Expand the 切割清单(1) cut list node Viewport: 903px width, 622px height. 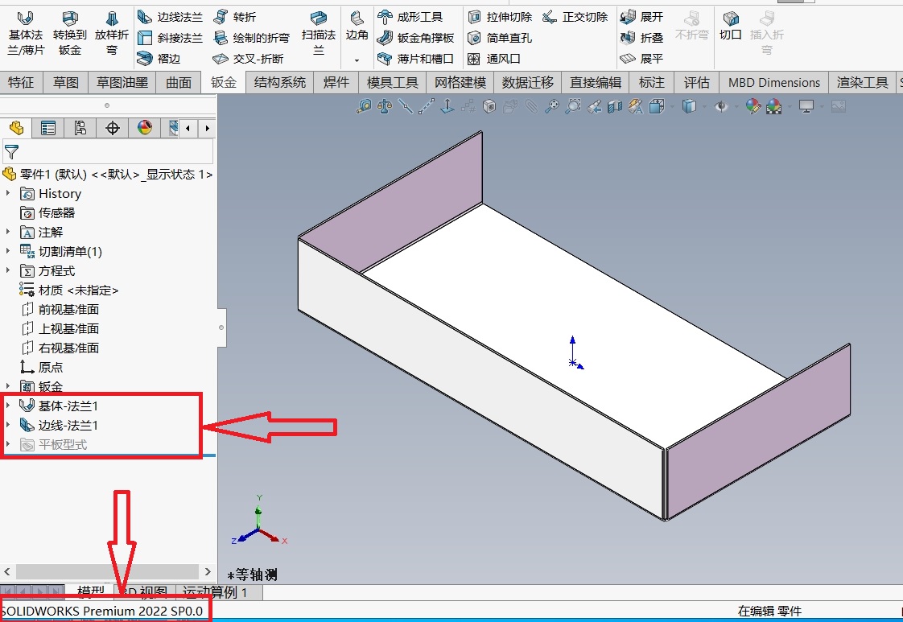point(7,251)
